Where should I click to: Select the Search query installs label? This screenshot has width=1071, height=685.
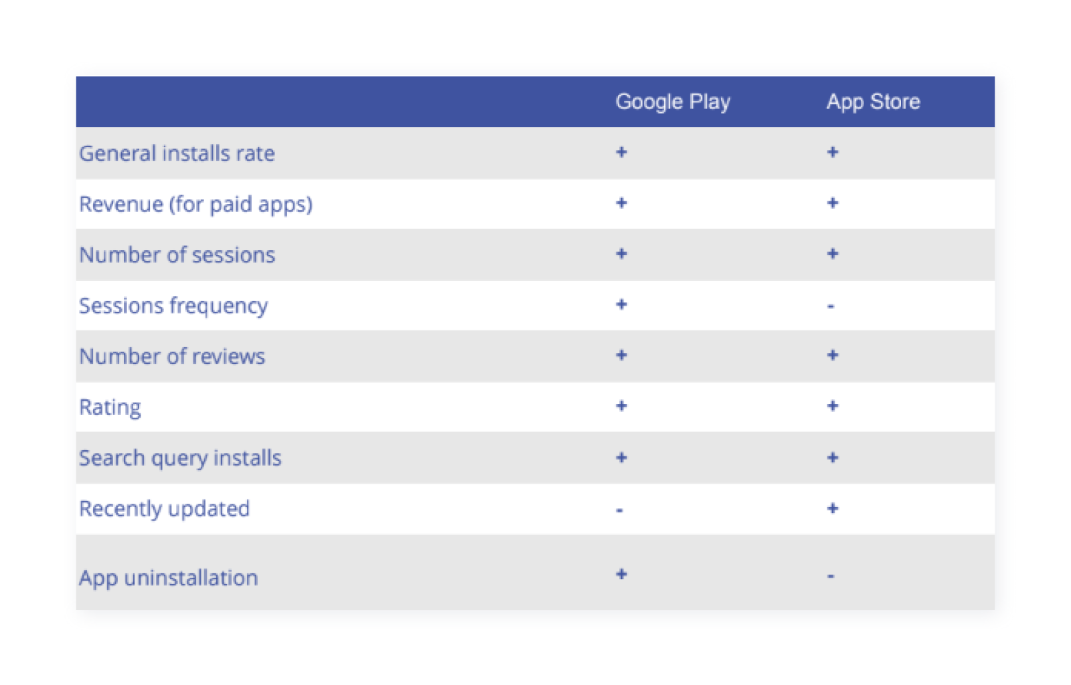[x=180, y=458]
